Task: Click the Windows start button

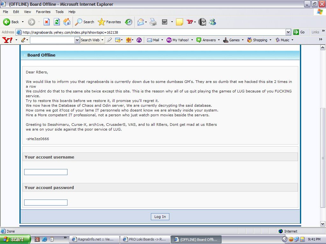Action: [15, 239]
